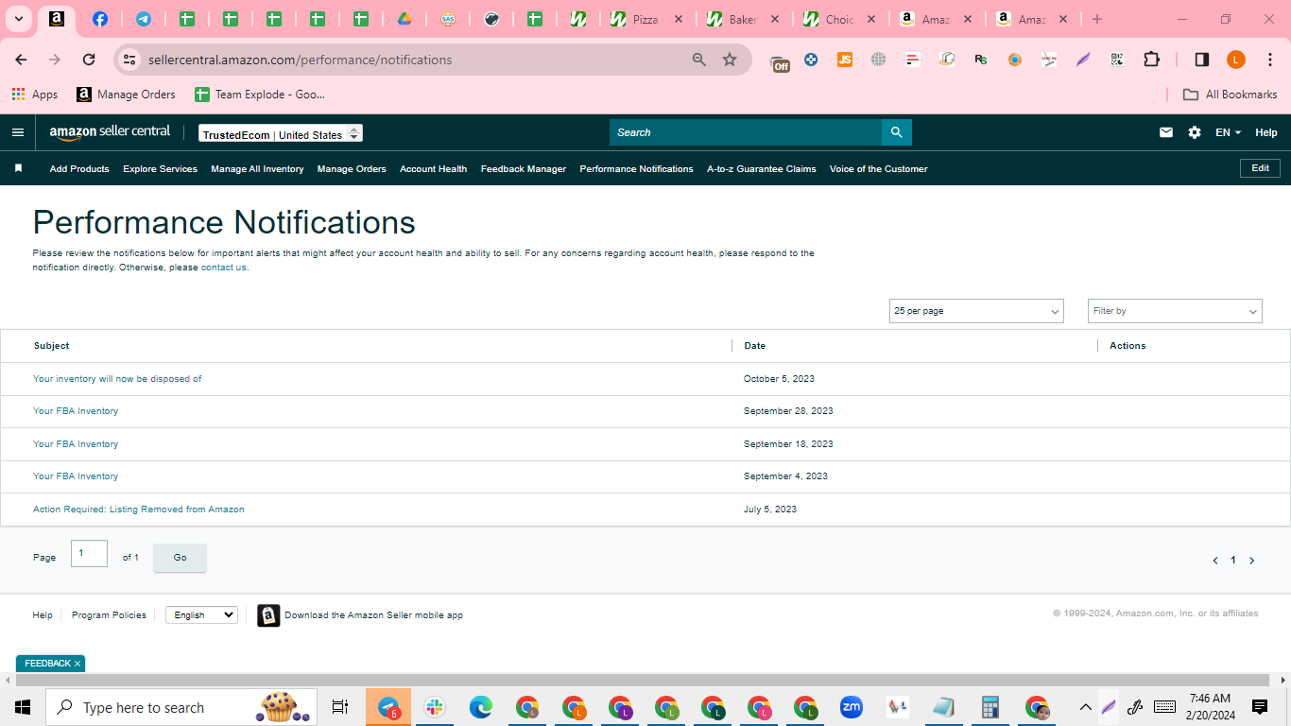This screenshot has width=1291, height=726.
Task: Click the Seller Central search field
Action: (x=746, y=132)
